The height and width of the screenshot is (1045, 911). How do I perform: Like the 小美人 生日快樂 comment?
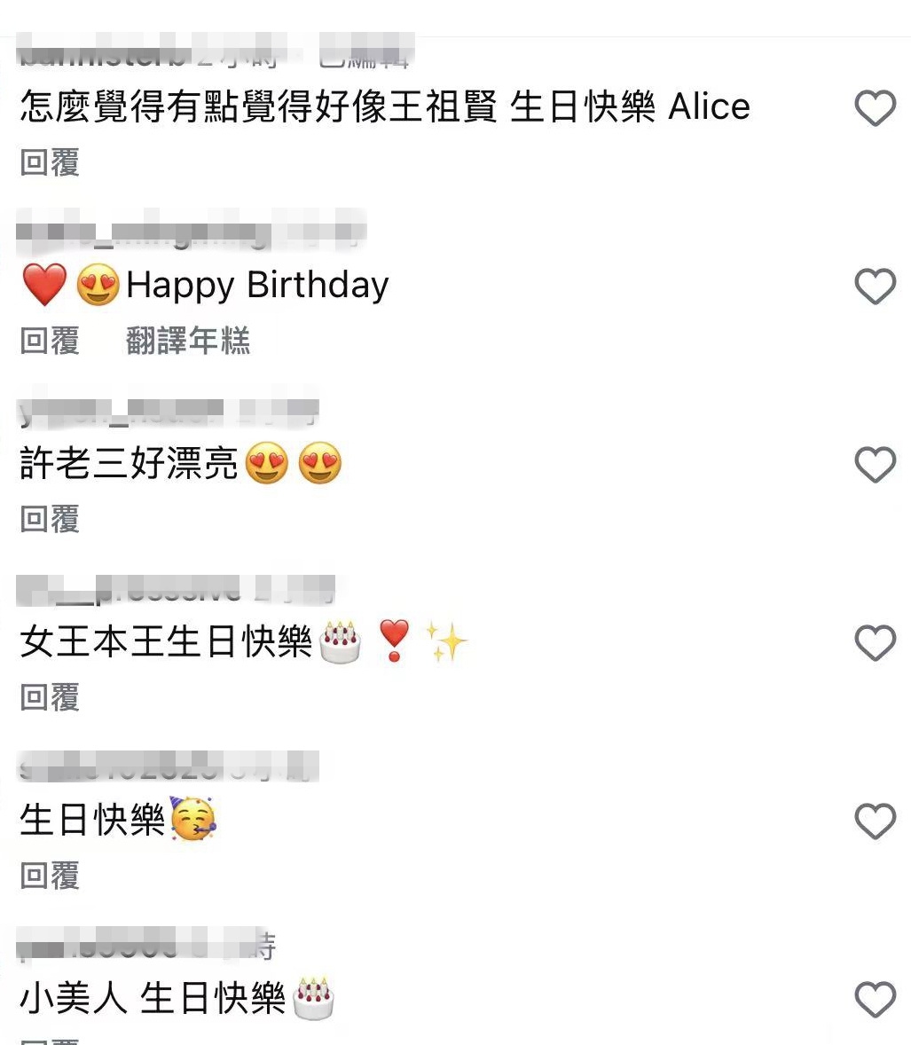(x=875, y=999)
